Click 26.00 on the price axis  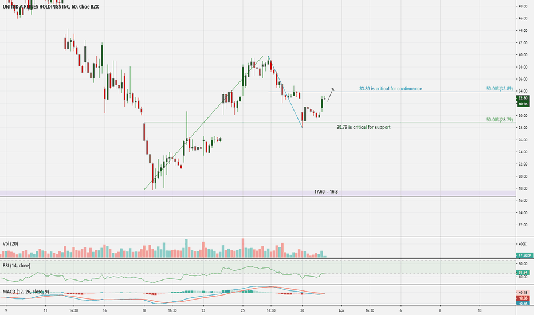[523, 140]
